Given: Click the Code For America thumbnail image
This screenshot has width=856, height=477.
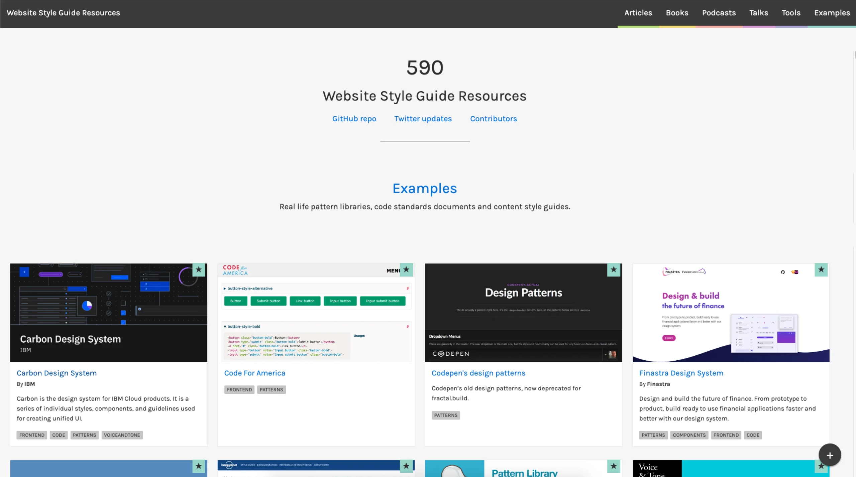Looking at the screenshot, I should point(316,313).
